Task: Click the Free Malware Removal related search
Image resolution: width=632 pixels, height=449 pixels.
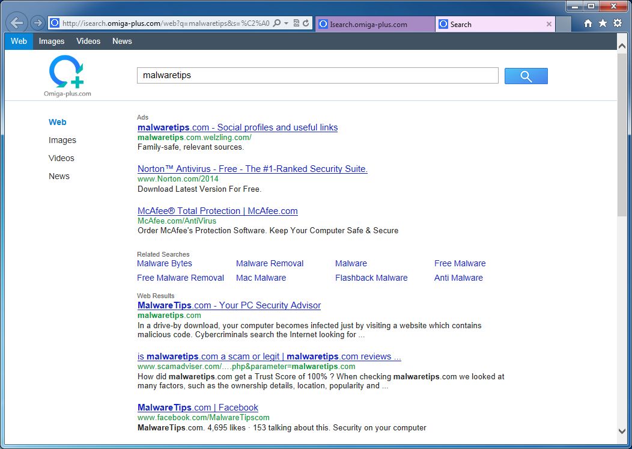Action: tap(181, 278)
